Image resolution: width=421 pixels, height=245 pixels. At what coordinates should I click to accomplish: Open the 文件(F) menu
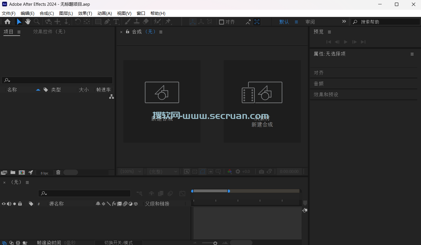pyautogui.click(x=9, y=13)
